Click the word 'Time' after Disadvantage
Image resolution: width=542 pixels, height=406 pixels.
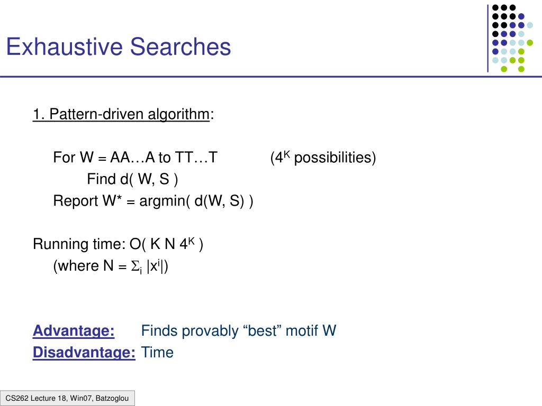tap(157, 353)
